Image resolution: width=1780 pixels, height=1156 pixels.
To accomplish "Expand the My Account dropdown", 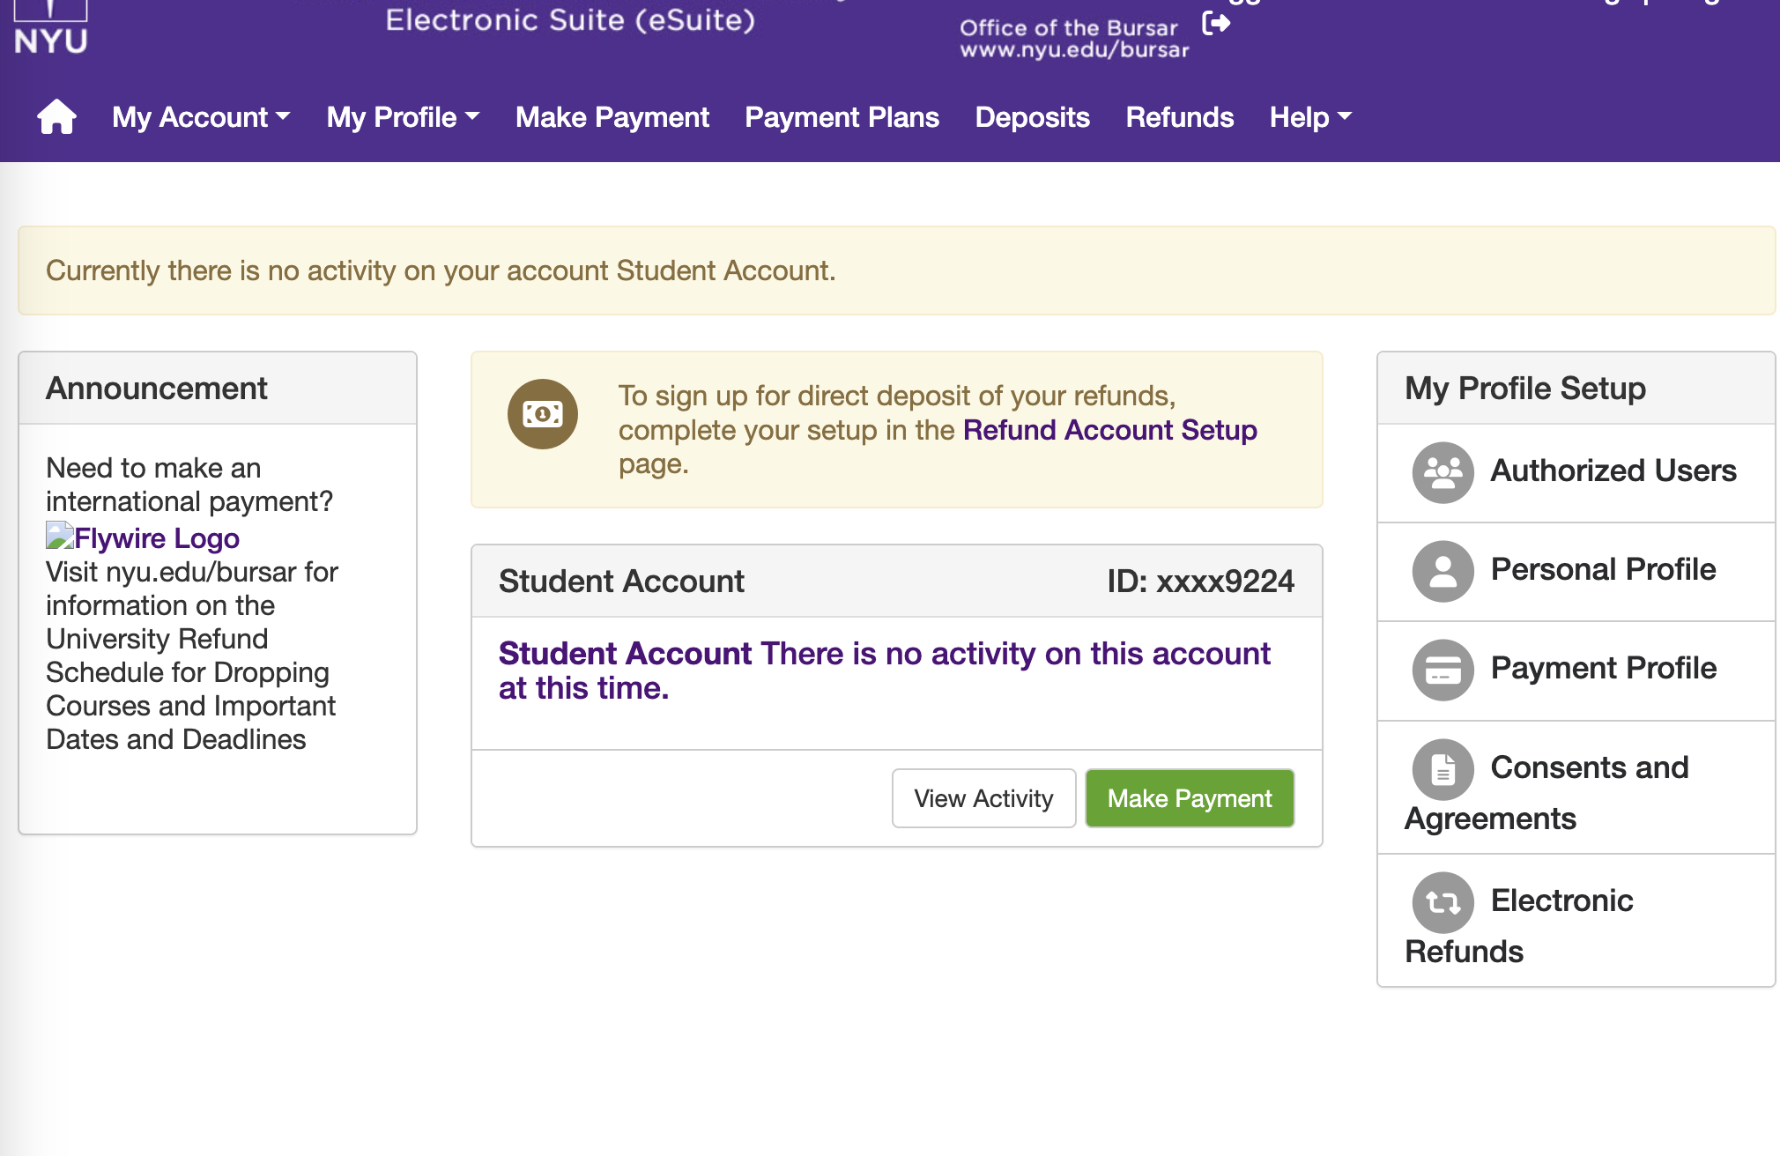I will 201,117.
